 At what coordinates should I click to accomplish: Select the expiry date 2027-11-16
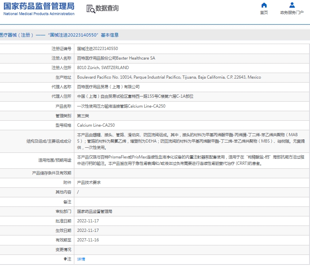click(x=88, y=240)
